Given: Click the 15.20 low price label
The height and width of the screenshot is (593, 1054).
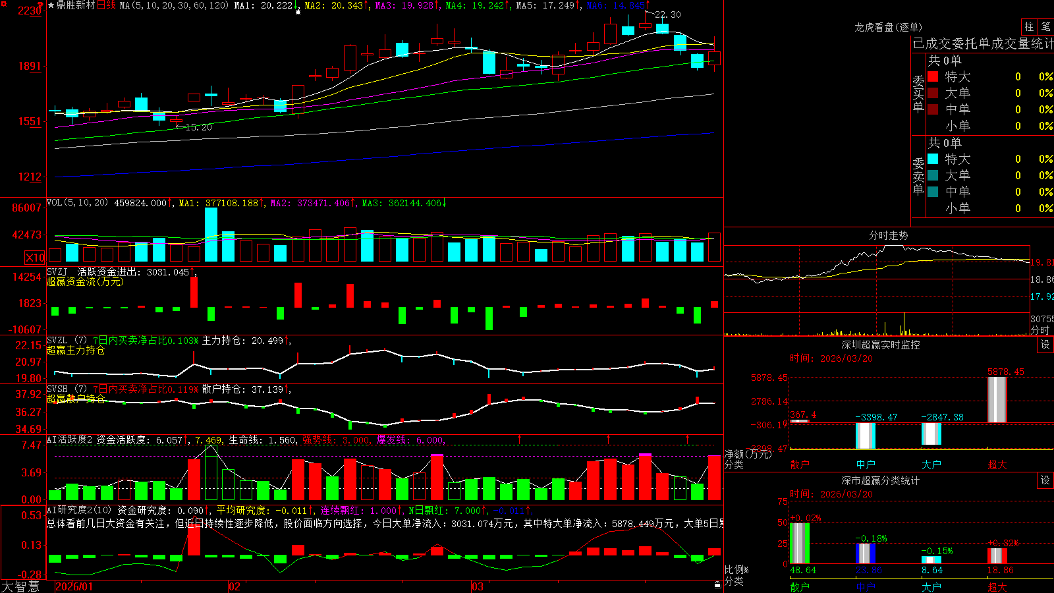Looking at the screenshot, I should (198, 127).
